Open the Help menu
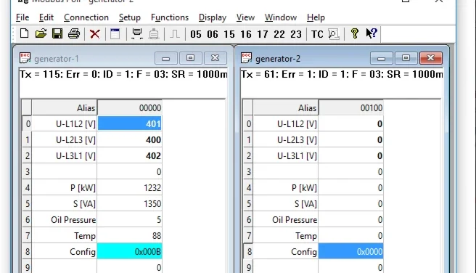Screen dimensions: 476x273 (x=316, y=17)
